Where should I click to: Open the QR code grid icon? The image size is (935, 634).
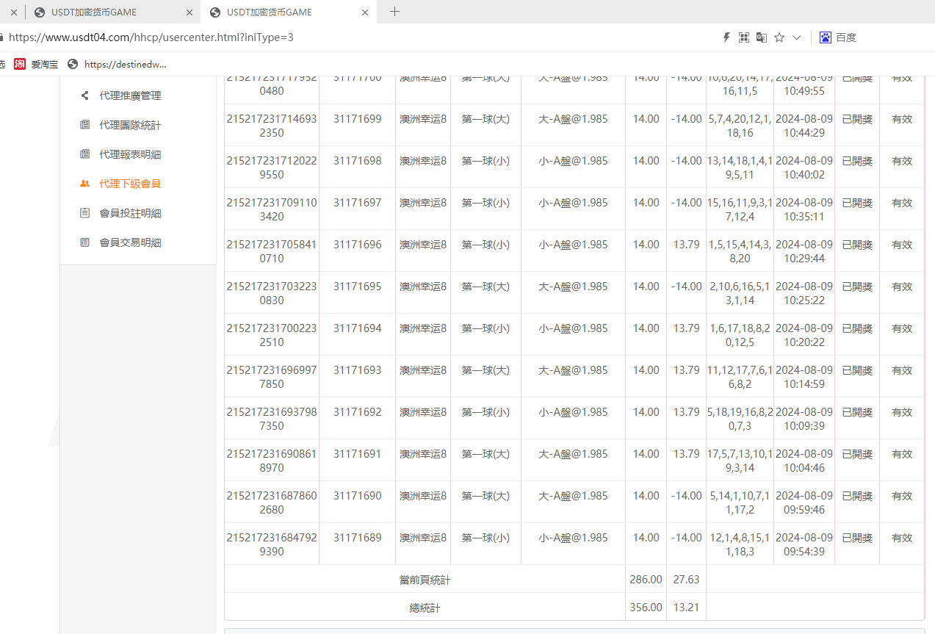pyautogui.click(x=744, y=37)
